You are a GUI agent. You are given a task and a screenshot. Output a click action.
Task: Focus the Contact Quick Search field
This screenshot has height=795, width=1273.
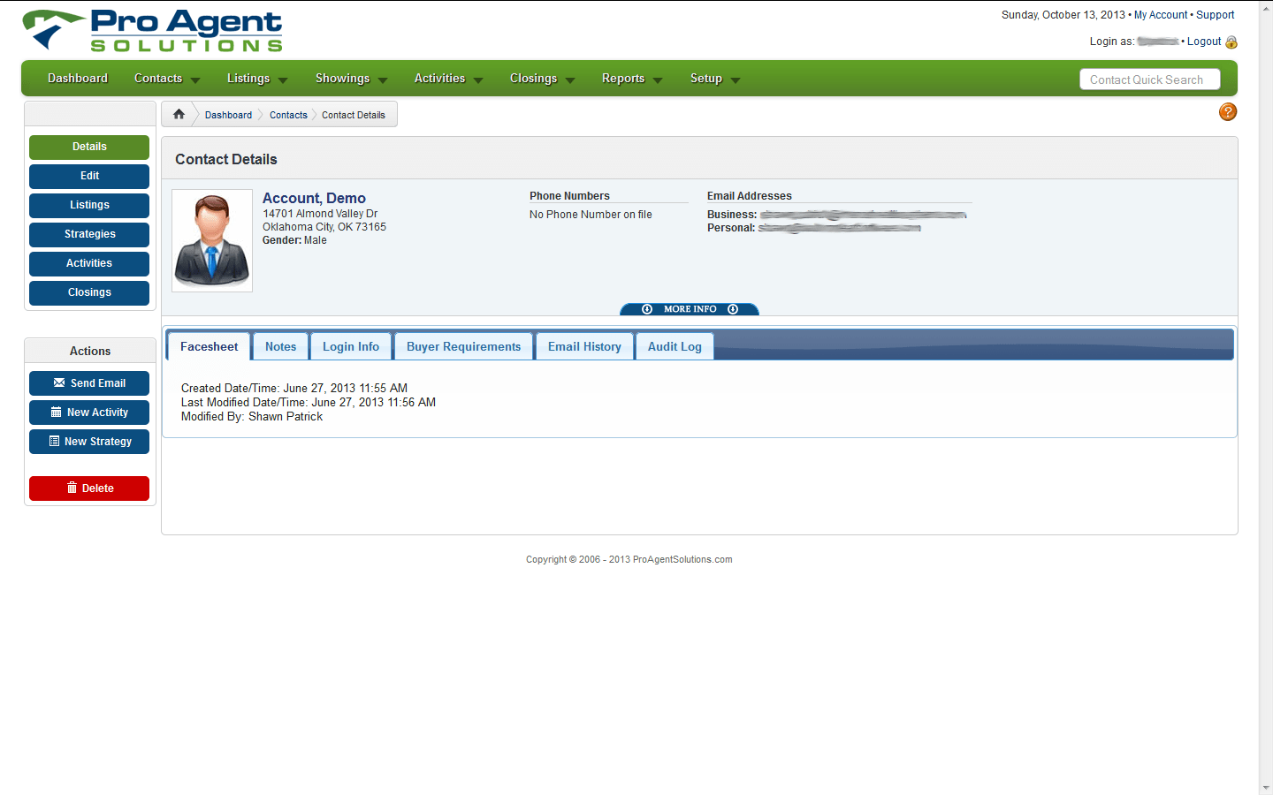click(x=1150, y=79)
